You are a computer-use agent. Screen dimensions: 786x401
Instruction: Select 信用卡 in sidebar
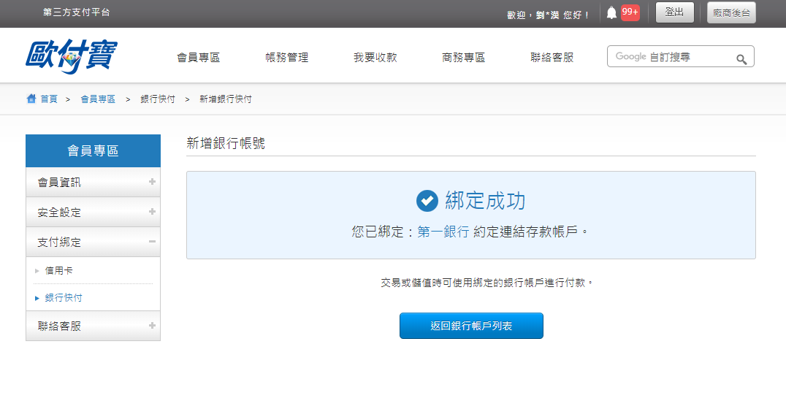pyautogui.click(x=58, y=271)
